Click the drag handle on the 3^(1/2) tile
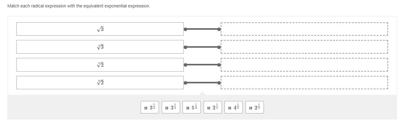The height and width of the screenshot is (128, 402). [x=146, y=108]
